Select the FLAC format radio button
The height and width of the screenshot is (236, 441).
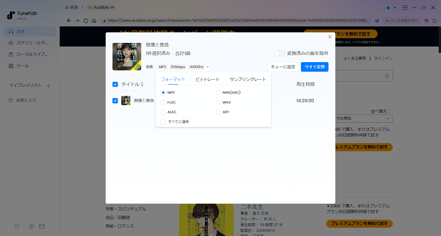coord(163,102)
